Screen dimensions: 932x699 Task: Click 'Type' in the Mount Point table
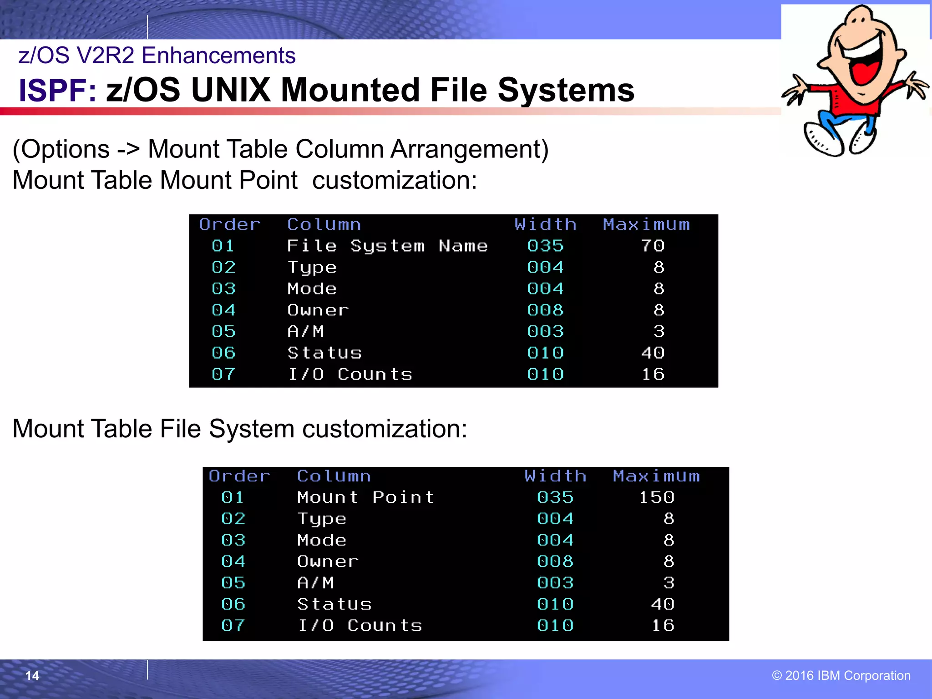click(x=322, y=520)
